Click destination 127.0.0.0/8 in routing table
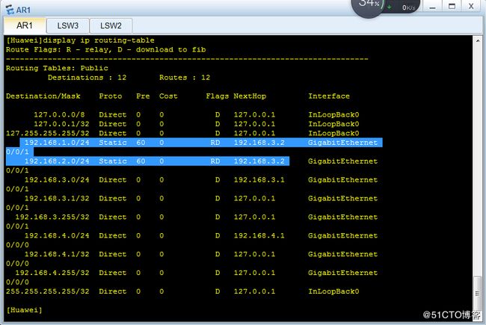This screenshot has height=325, width=486. pyautogui.click(x=59, y=114)
